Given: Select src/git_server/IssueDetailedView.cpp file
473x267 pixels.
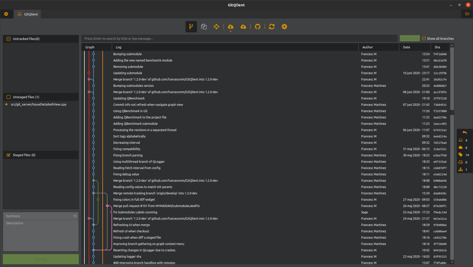Looking at the screenshot, I should [x=39, y=104].
